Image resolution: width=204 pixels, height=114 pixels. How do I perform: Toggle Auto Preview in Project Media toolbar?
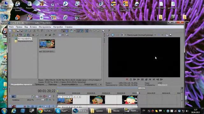coord(54,35)
